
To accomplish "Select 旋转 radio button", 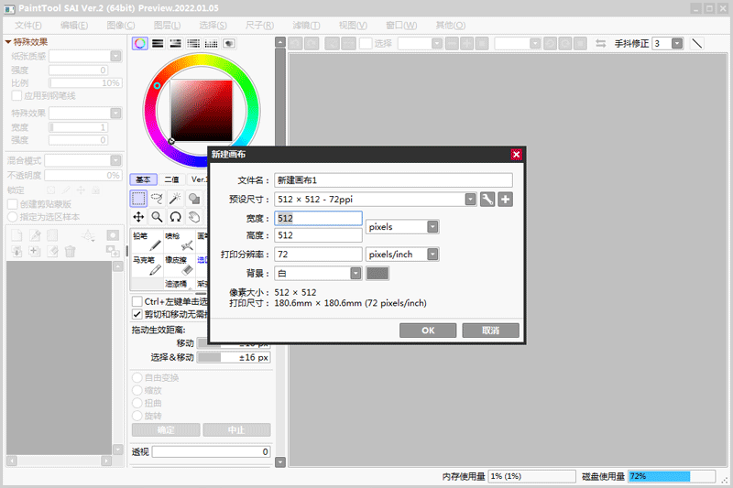I will (x=137, y=416).
